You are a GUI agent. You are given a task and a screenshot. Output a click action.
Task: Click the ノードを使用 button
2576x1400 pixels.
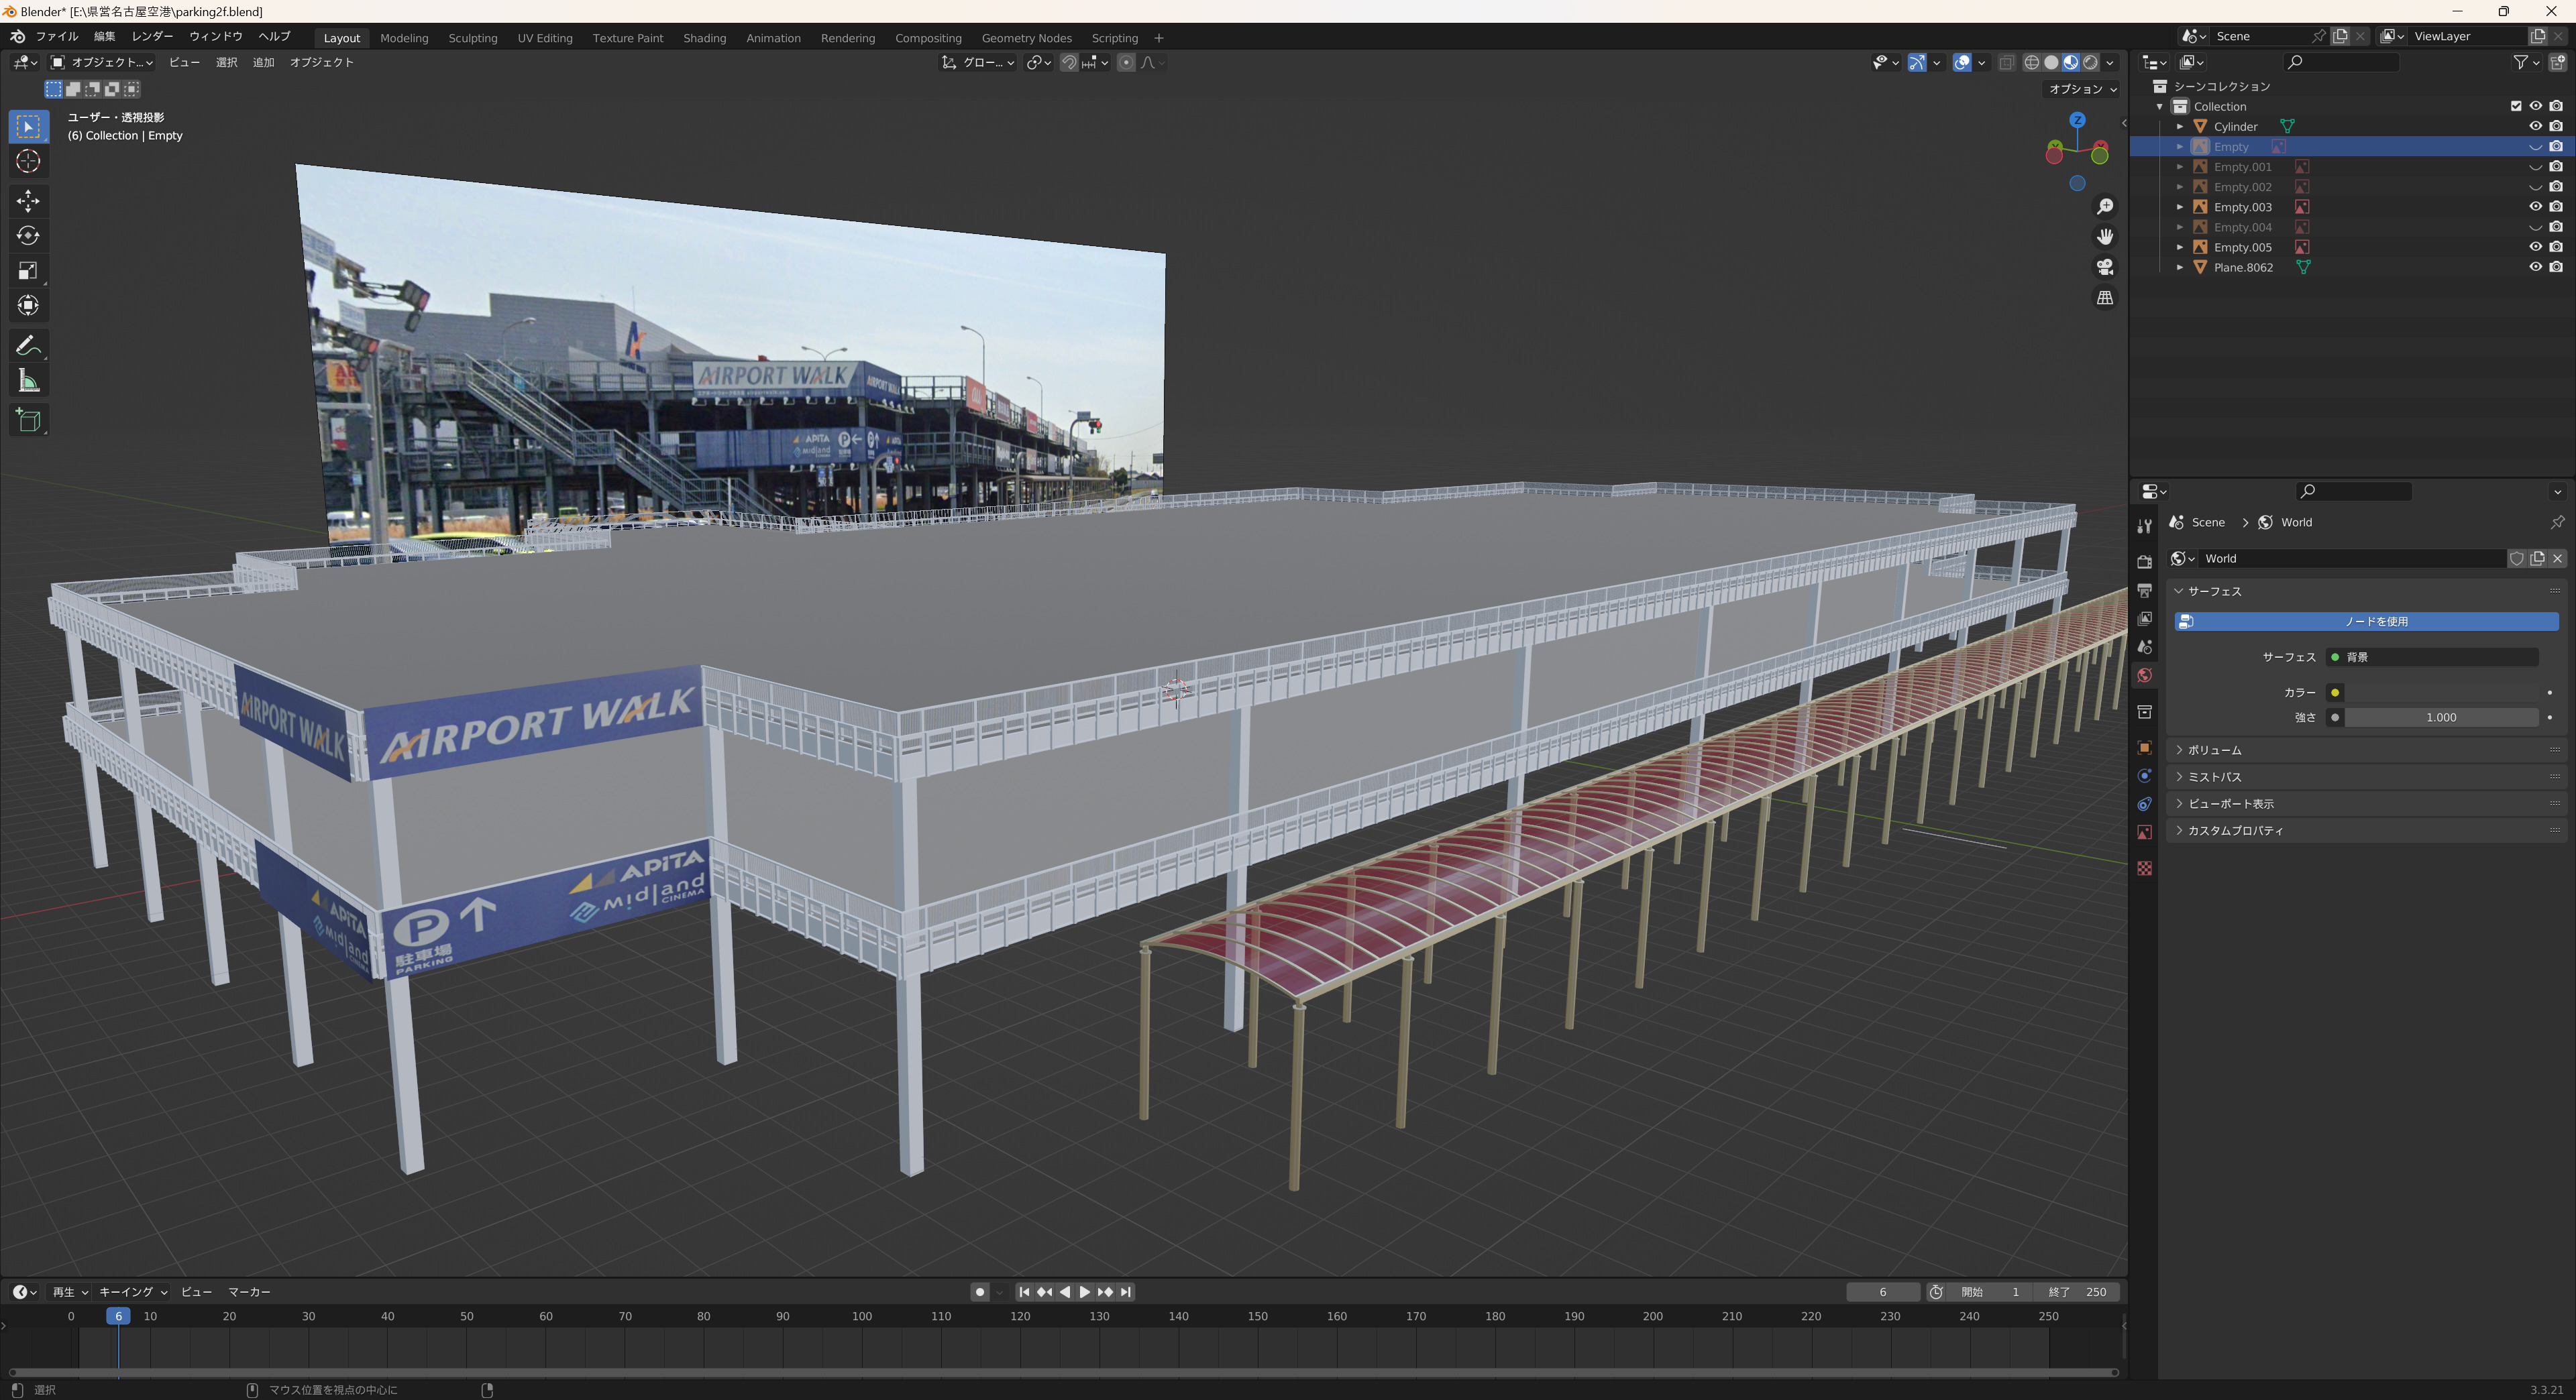click(2366, 622)
